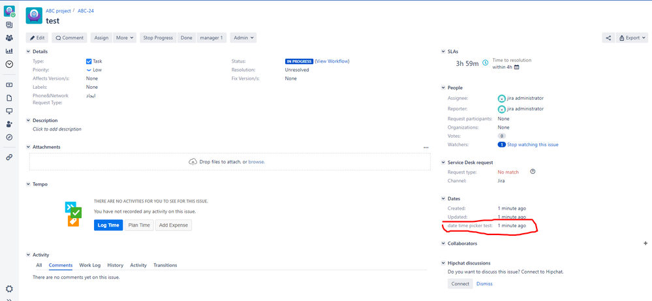Click the Raise a request sidebar icon
This screenshot has width=652, height=301.
coord(9,85)
